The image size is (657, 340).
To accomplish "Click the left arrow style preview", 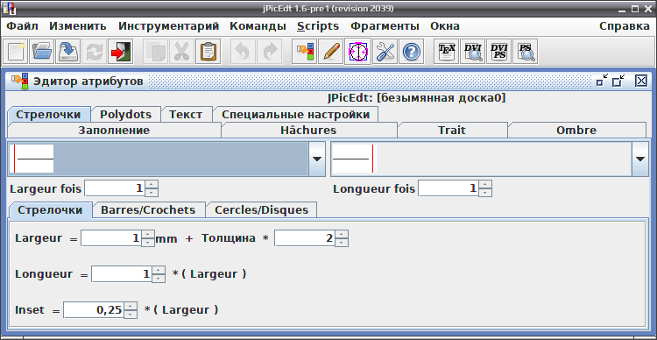I will 32,159.
